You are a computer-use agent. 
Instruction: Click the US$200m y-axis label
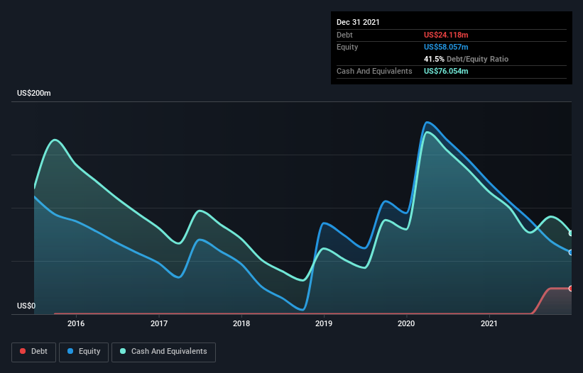[34, 93]
